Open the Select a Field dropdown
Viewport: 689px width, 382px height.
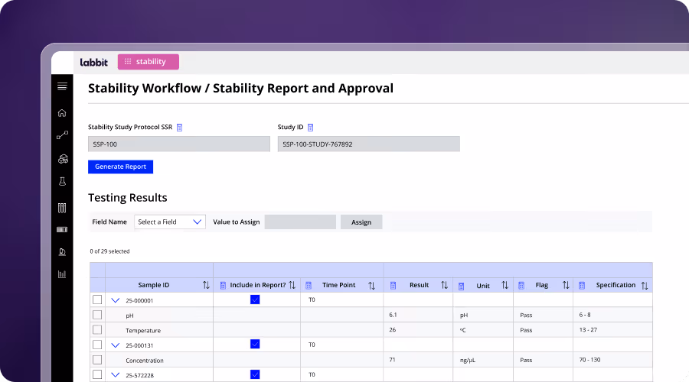coord(170,222)
